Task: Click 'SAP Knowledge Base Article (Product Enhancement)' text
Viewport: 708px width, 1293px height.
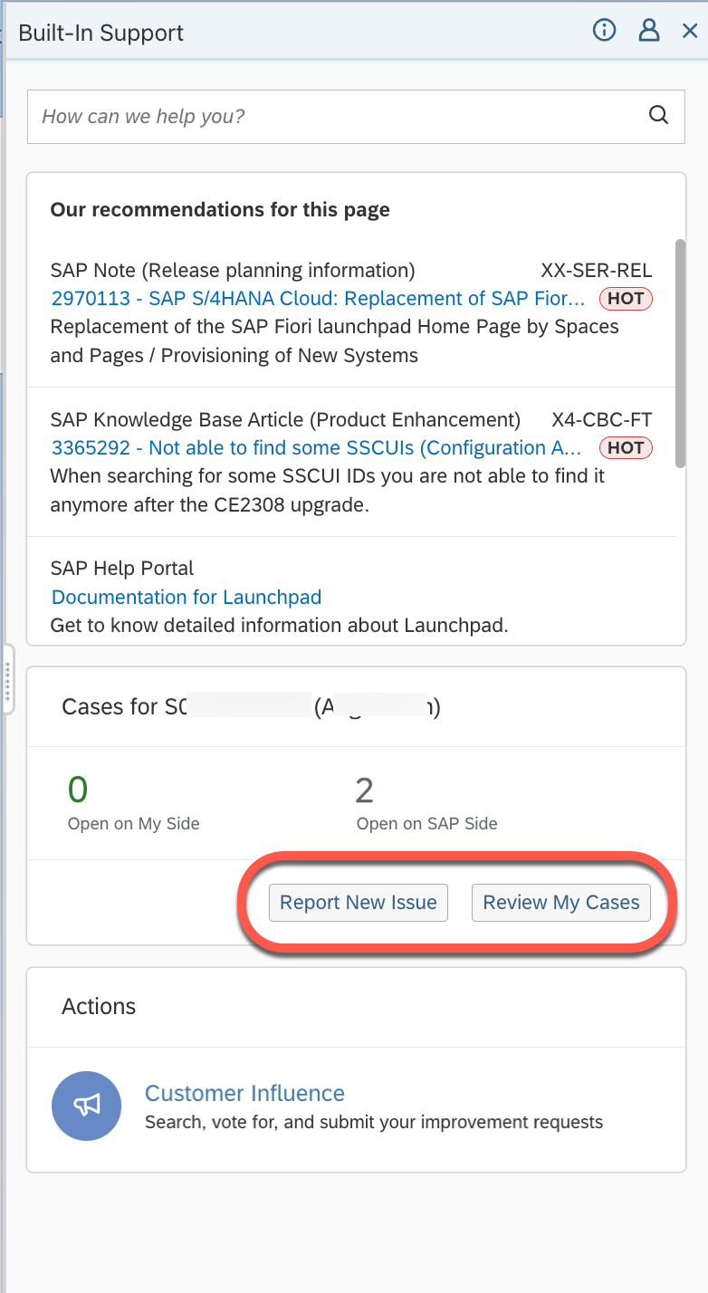Action: 286,419
